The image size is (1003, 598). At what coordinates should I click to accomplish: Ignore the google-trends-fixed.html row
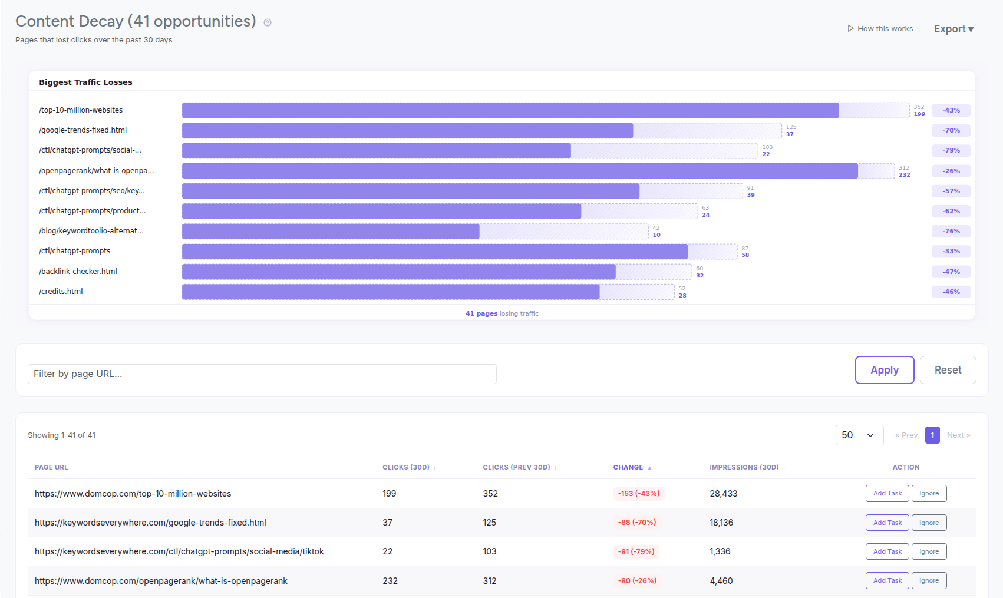point(929,523)
